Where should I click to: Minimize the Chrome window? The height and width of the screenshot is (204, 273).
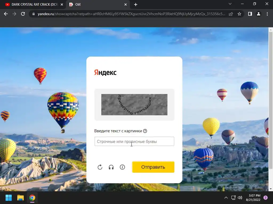(x=242, y=4)
